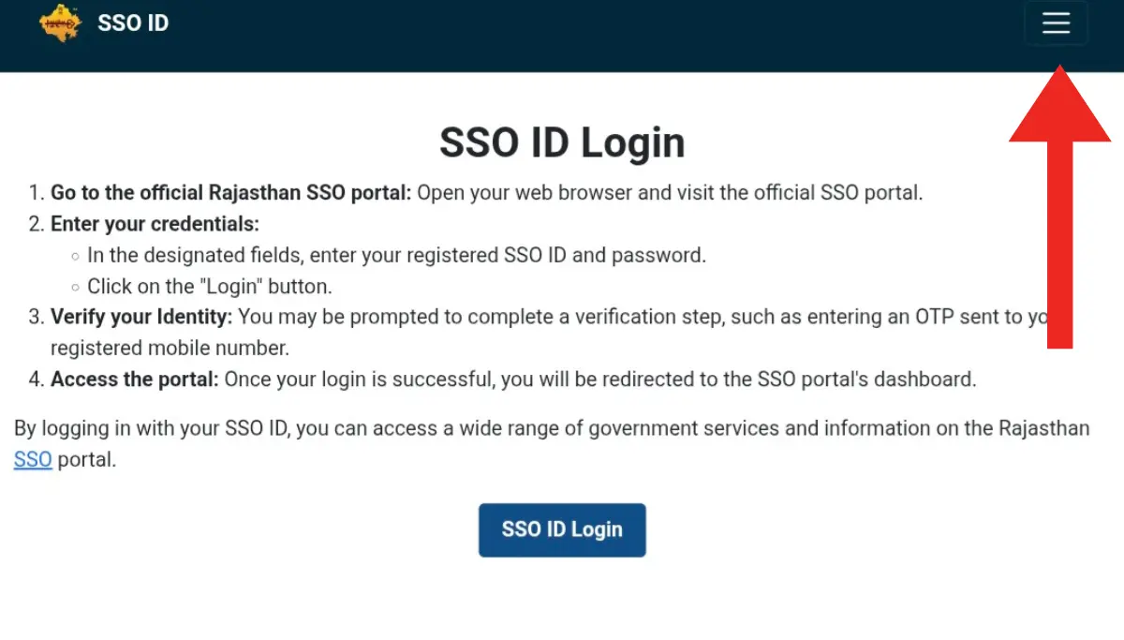Click the word portal after SSO link

click(x=87, y=459)
